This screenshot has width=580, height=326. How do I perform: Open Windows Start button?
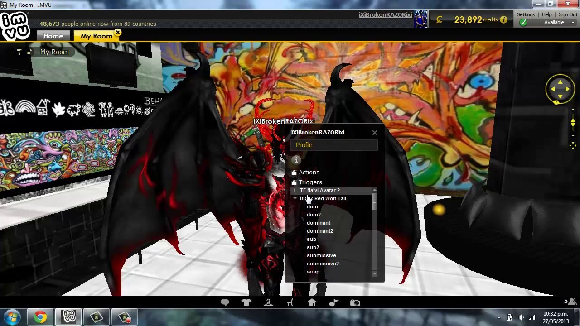coord(12,317)
